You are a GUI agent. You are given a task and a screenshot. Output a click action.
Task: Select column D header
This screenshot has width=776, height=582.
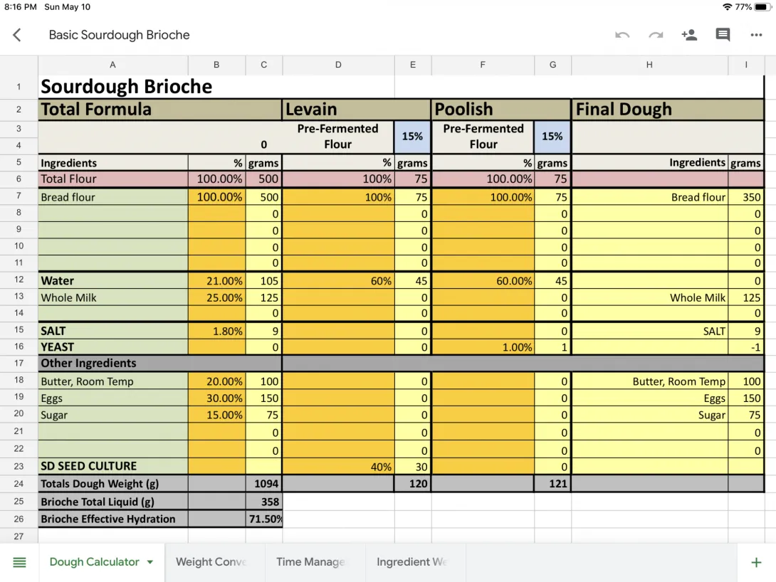338,65
